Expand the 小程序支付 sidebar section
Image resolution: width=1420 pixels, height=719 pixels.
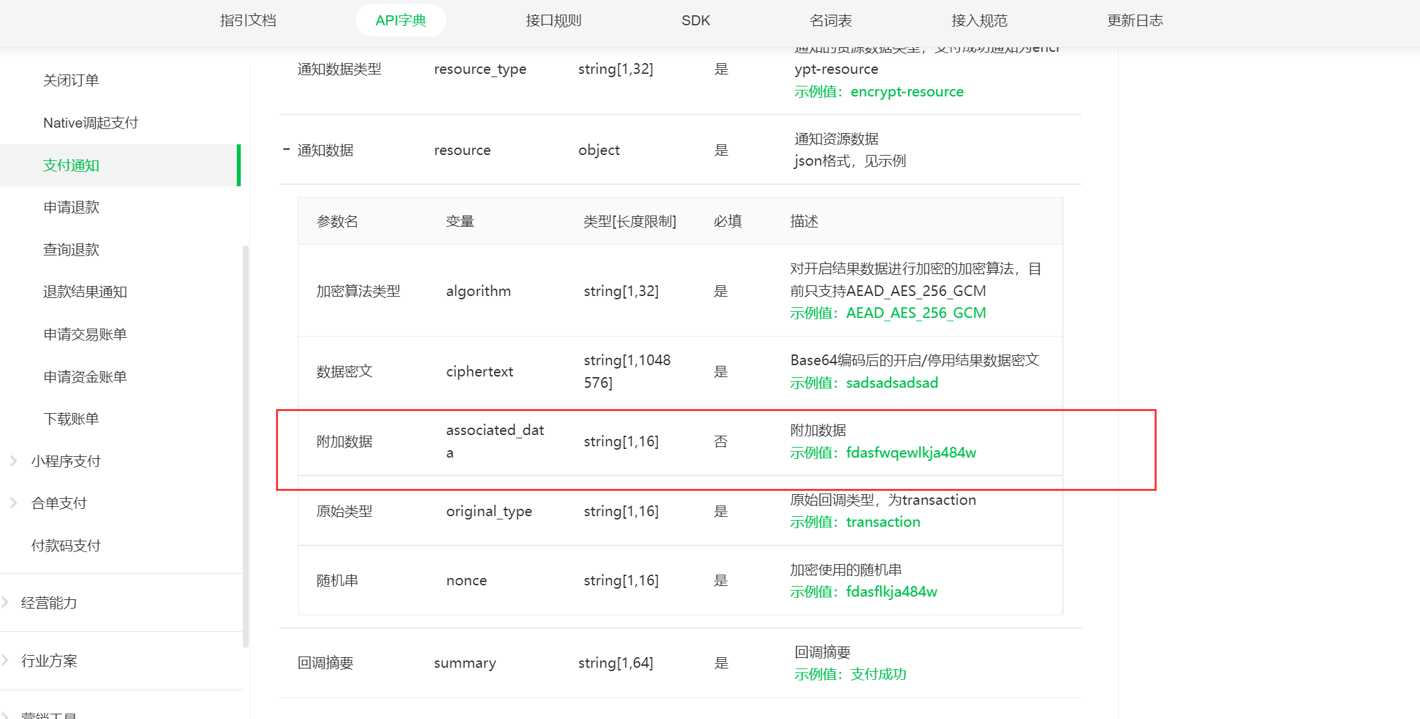coord(65,461)
